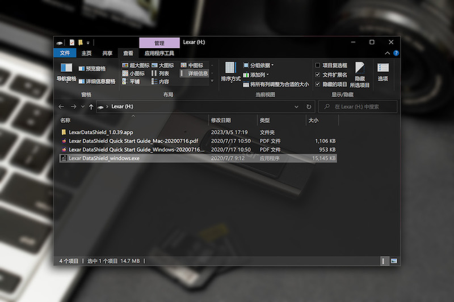454x302 pixels.
Task: Expand the 分组依据 group by dropdown
Action: point(258,66)
